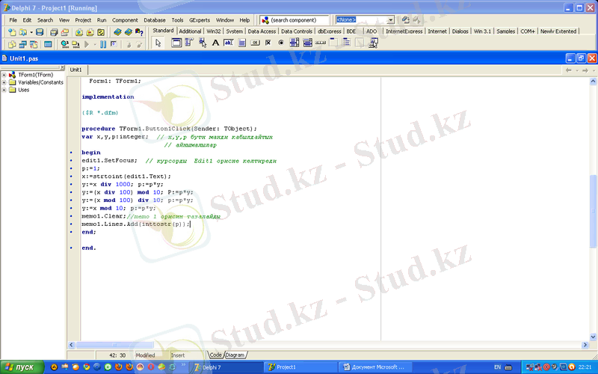Click the Open file toolbar icon
The height and width of the screenshot is (374, 598).
coord(23,32)
